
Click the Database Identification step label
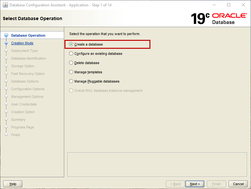[28, 58]
